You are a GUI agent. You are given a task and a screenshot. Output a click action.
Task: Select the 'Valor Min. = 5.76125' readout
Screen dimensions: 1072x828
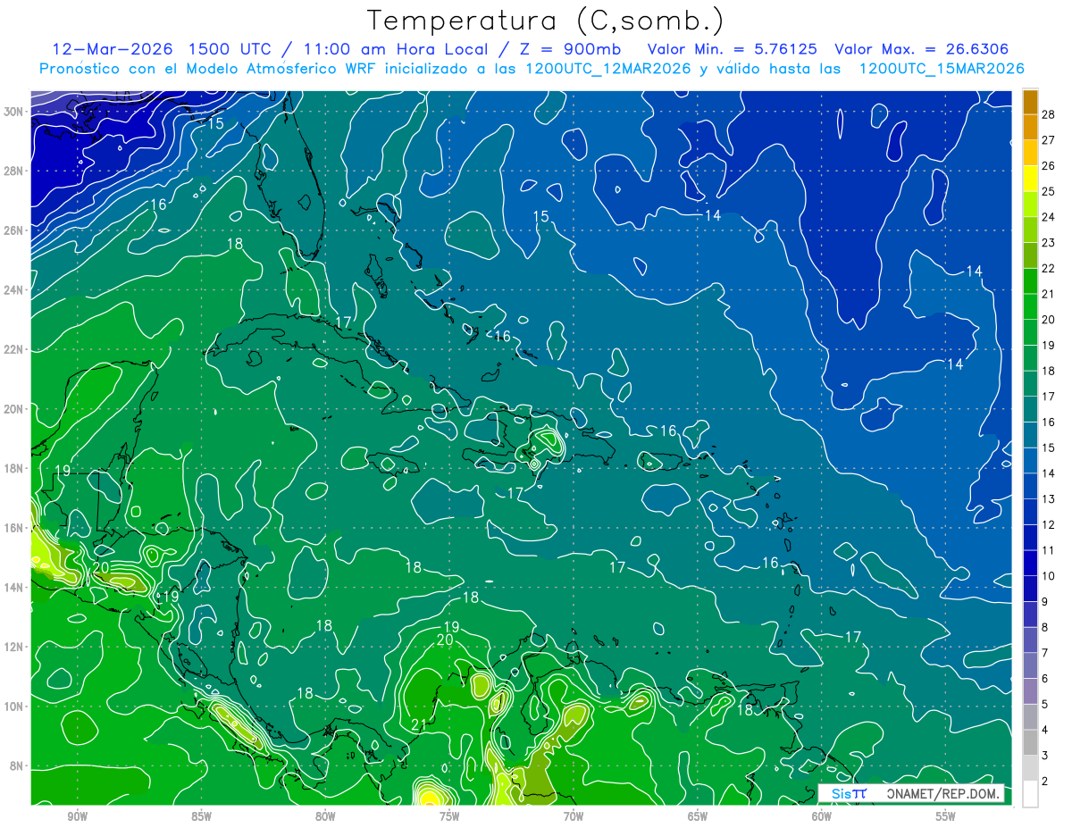[732, 49]
